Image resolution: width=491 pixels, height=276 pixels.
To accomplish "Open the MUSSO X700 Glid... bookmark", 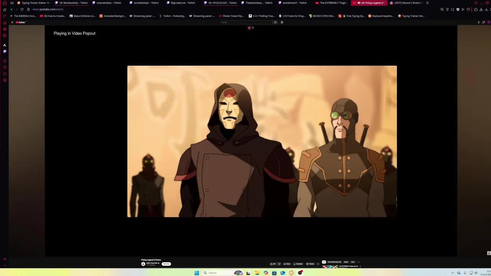I will coord(321,16).
